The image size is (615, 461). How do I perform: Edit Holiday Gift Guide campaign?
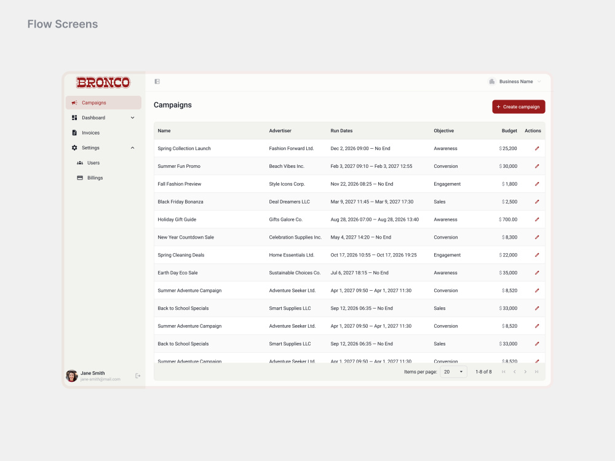(x=537, y=219)
